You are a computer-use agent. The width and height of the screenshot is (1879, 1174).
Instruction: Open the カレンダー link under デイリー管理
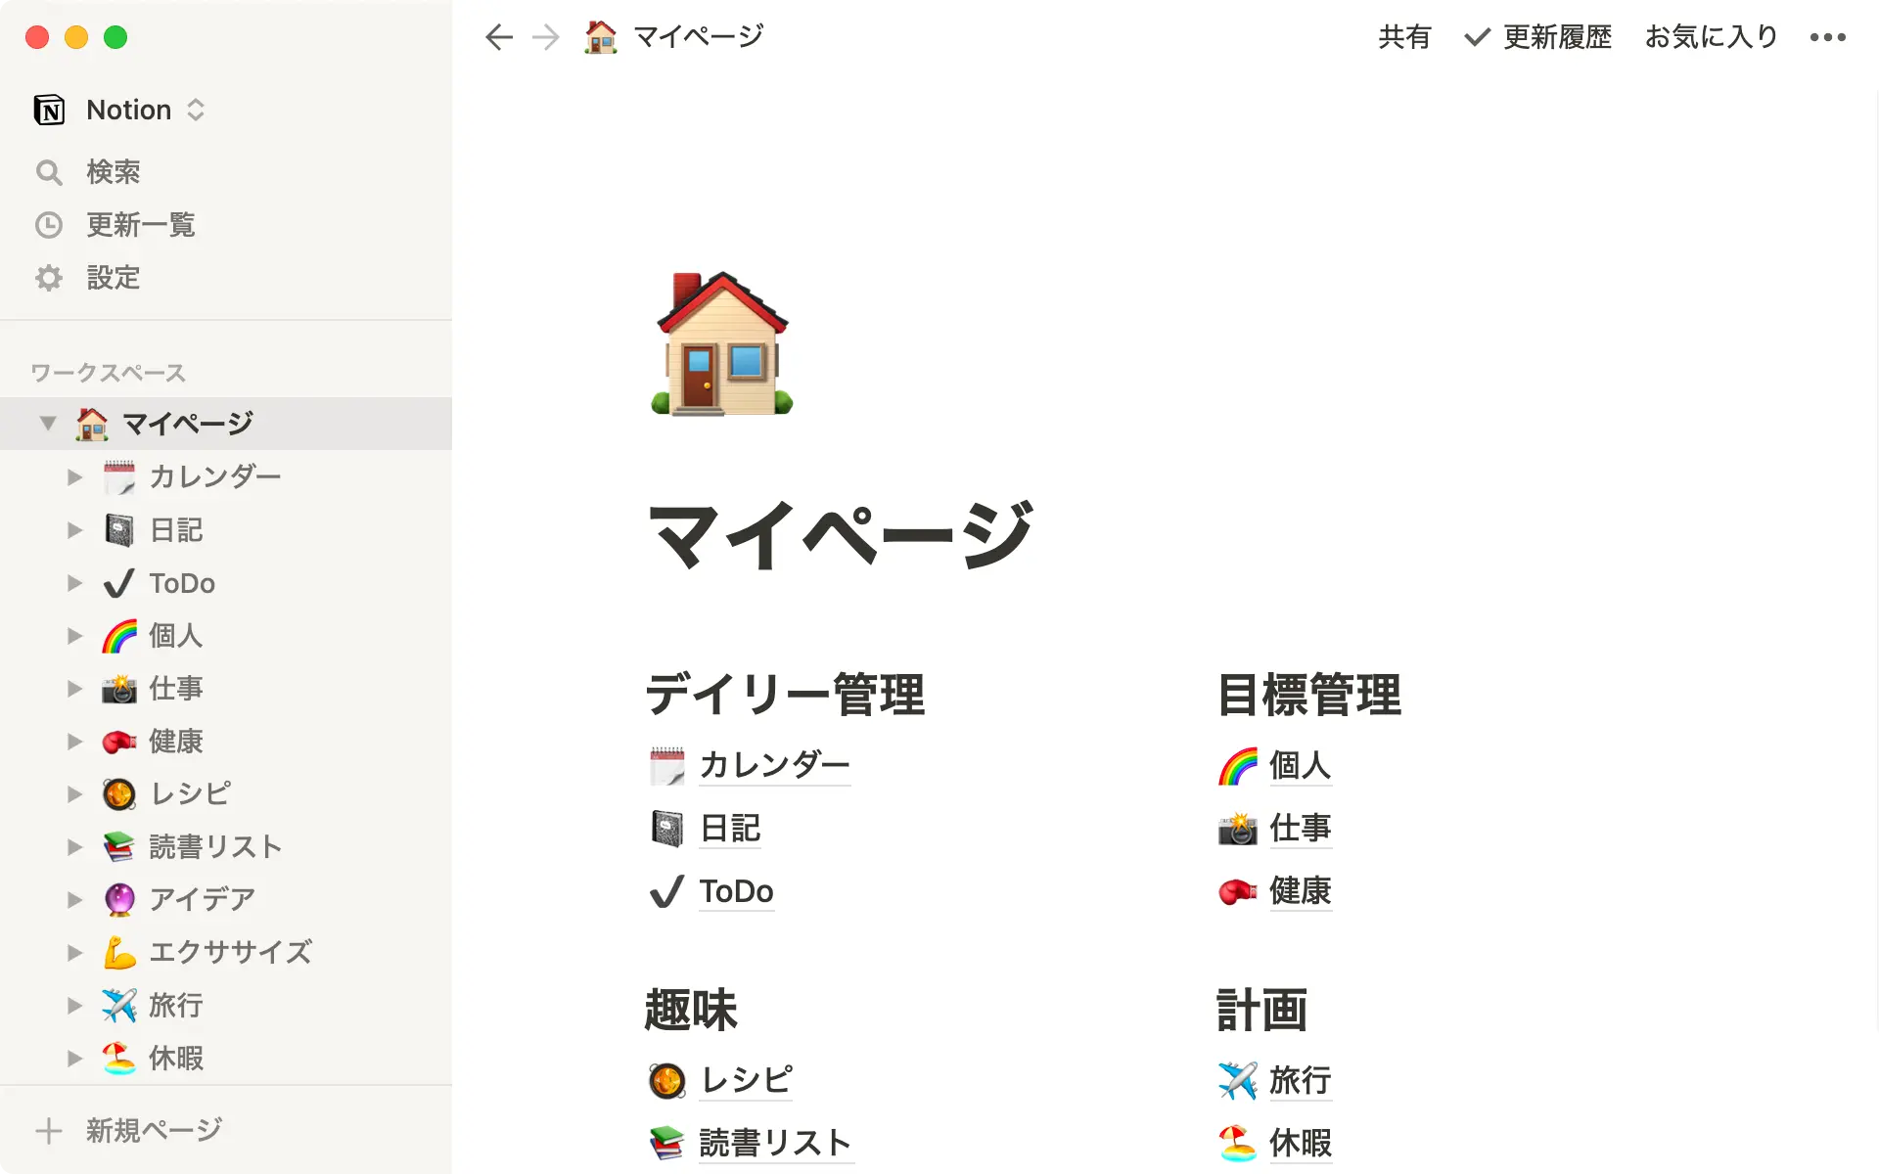pos(774,766)
